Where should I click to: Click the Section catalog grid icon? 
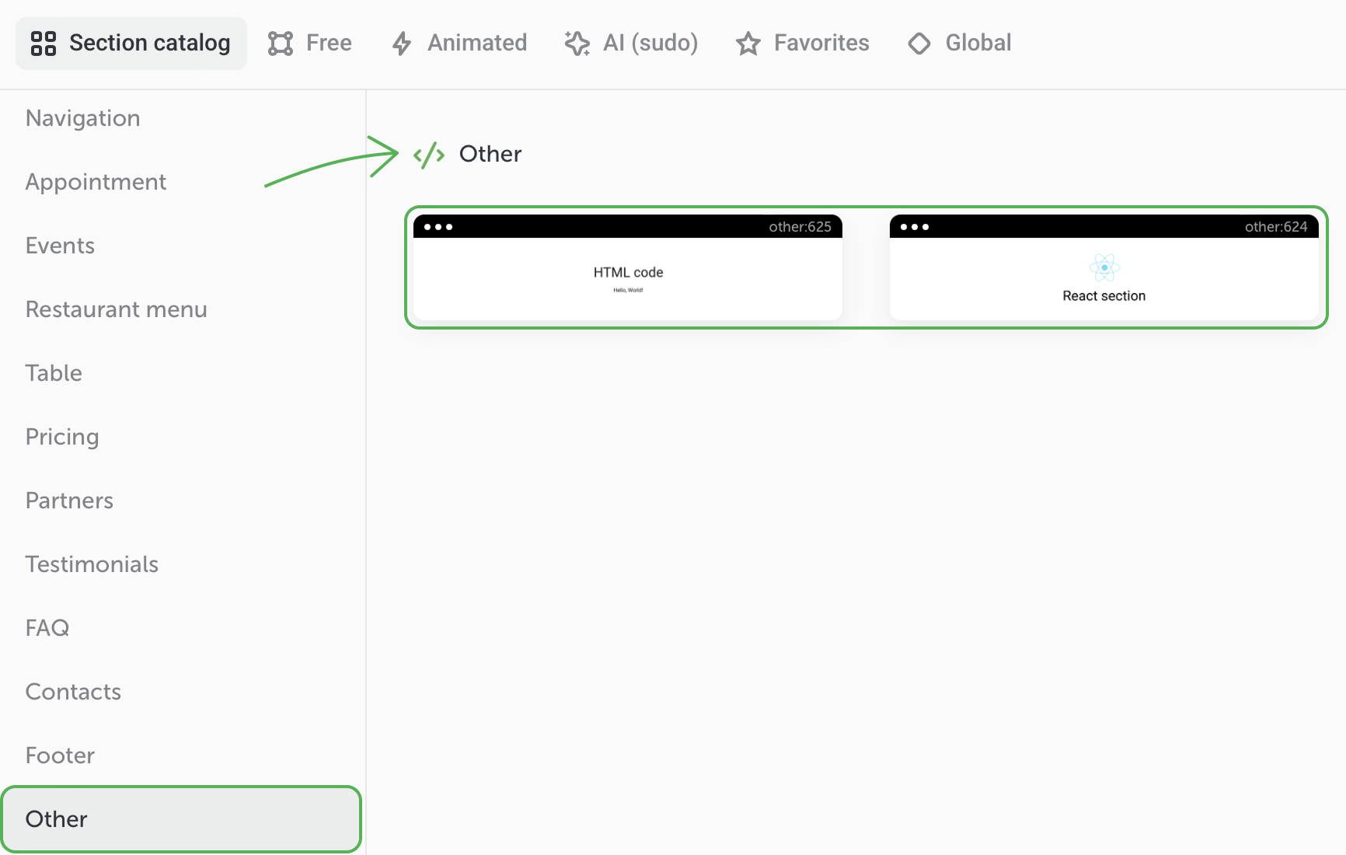[x=44, y=44]
